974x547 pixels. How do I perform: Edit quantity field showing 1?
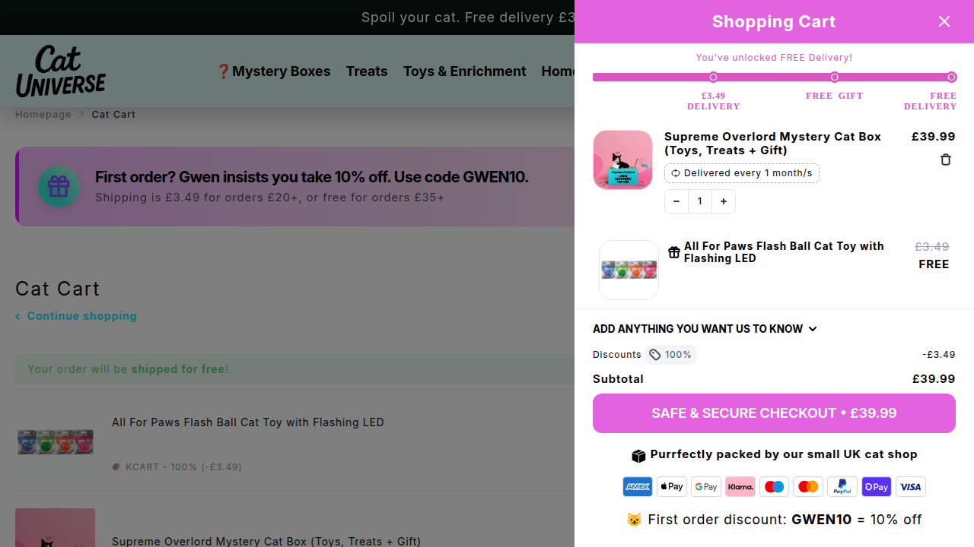point(700,201)
